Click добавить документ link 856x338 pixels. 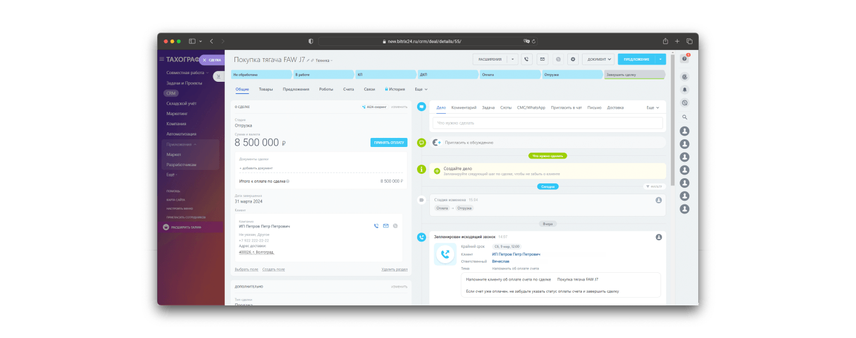(256, 168)
